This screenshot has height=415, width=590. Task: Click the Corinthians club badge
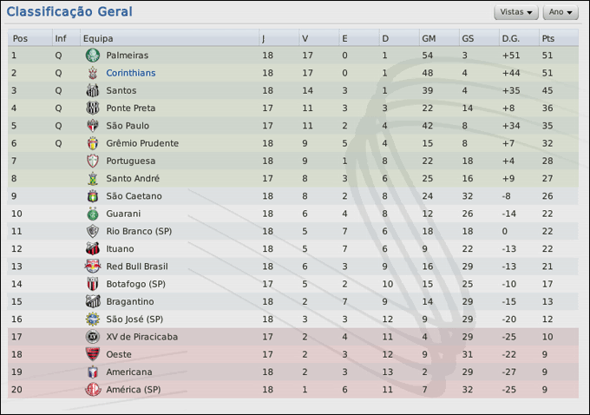click(93, 73)
